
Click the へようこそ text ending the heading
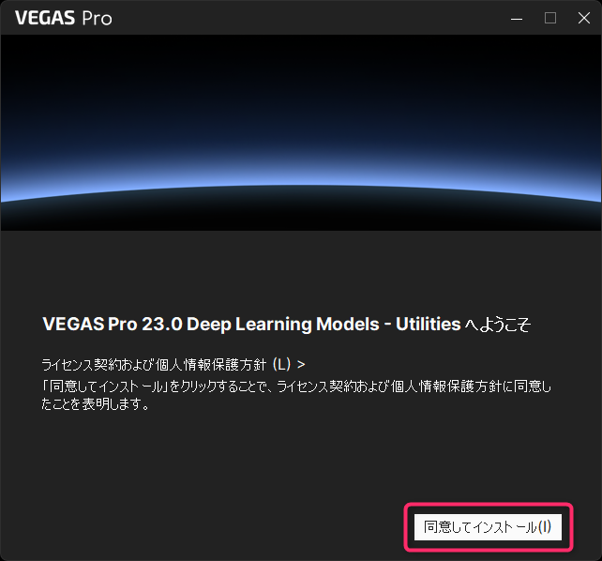click(x=498, y=325)
